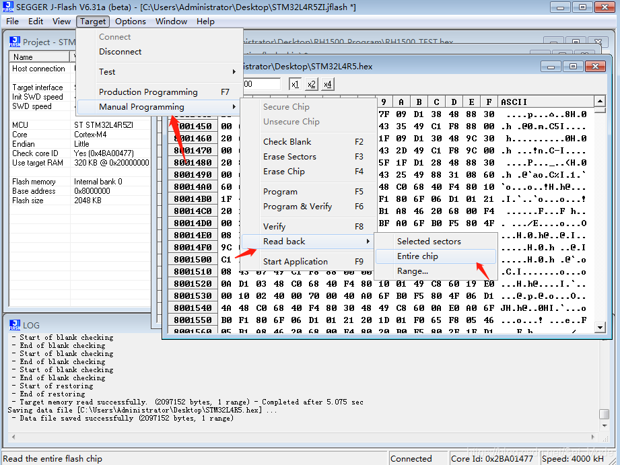Click 'Target memory read successfully' log line
This screenshot has width=620, height=465.
click(x=187, y=402)
